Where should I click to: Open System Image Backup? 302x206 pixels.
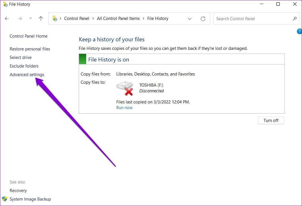30,199
